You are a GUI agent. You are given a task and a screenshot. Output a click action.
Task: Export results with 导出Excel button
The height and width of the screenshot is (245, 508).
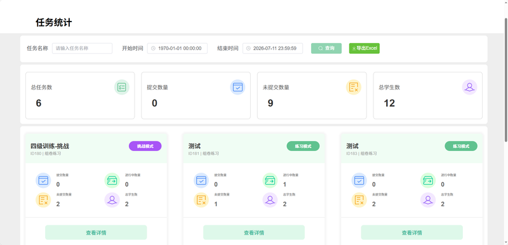pos(364,48)
